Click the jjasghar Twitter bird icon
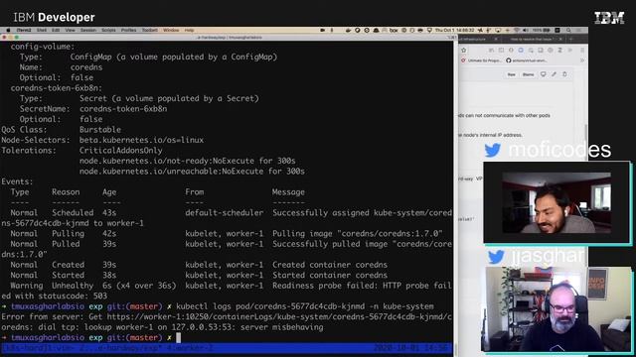The image size is (636, 357). [496, 257]
